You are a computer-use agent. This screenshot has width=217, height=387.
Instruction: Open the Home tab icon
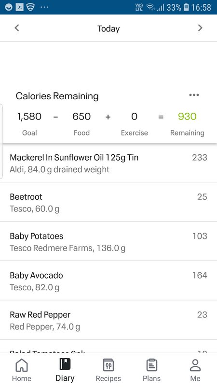click(22, 365)
